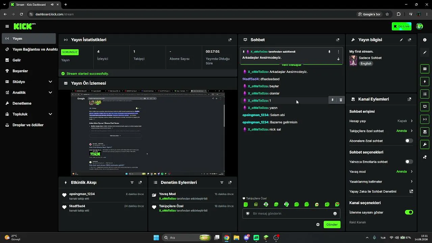Open Denetleme in the sidebar
The width and height of the screenshot is (432, 243).
coord(29,103)
